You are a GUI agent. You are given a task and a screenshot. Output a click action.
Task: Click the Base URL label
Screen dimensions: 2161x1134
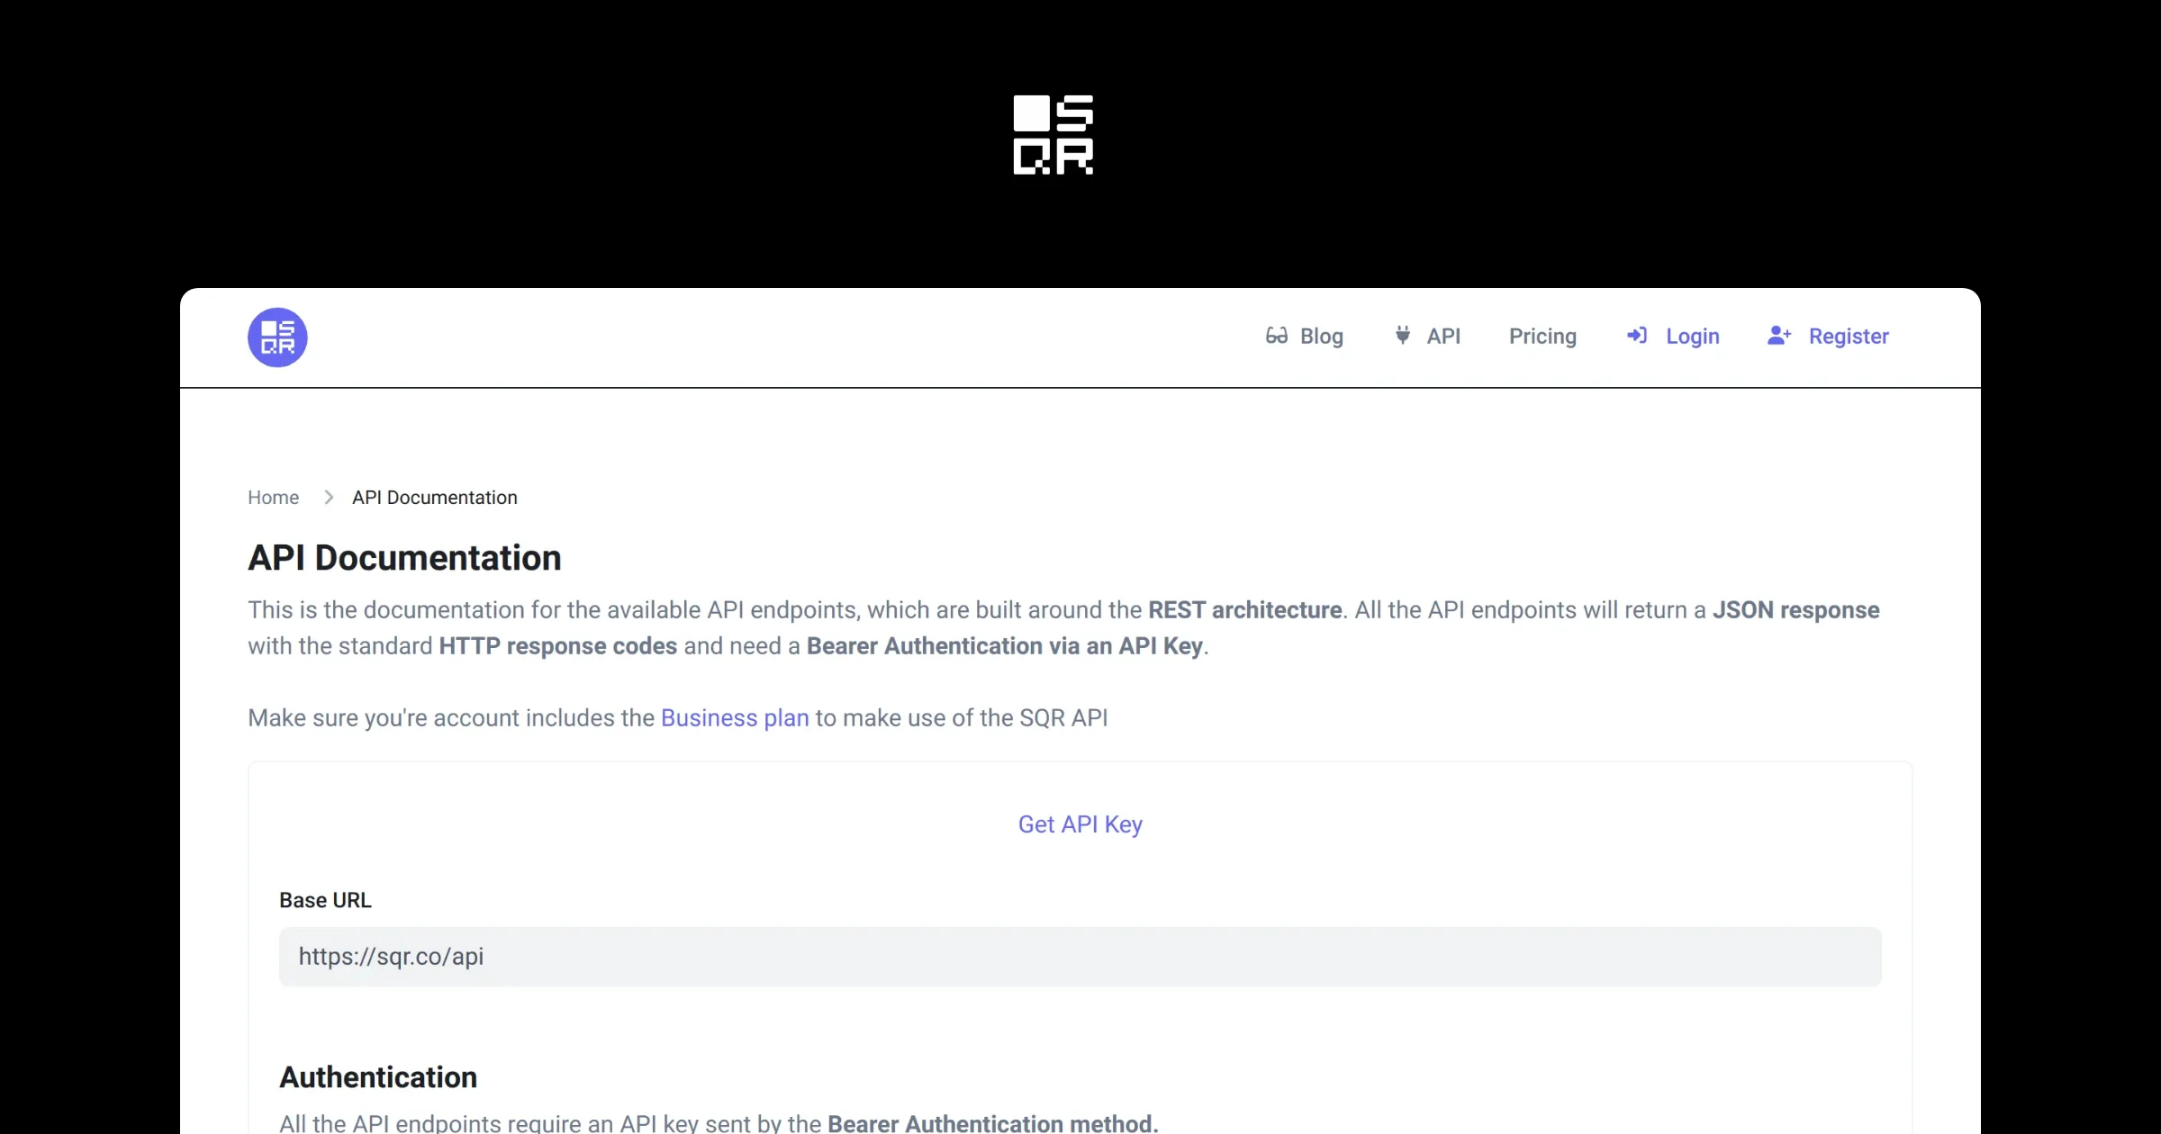pyautogui.click(x=325, y=900)
